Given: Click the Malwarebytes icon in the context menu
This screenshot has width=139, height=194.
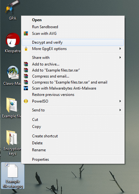Looking at the screenshot, I should [x=26, y=88].
